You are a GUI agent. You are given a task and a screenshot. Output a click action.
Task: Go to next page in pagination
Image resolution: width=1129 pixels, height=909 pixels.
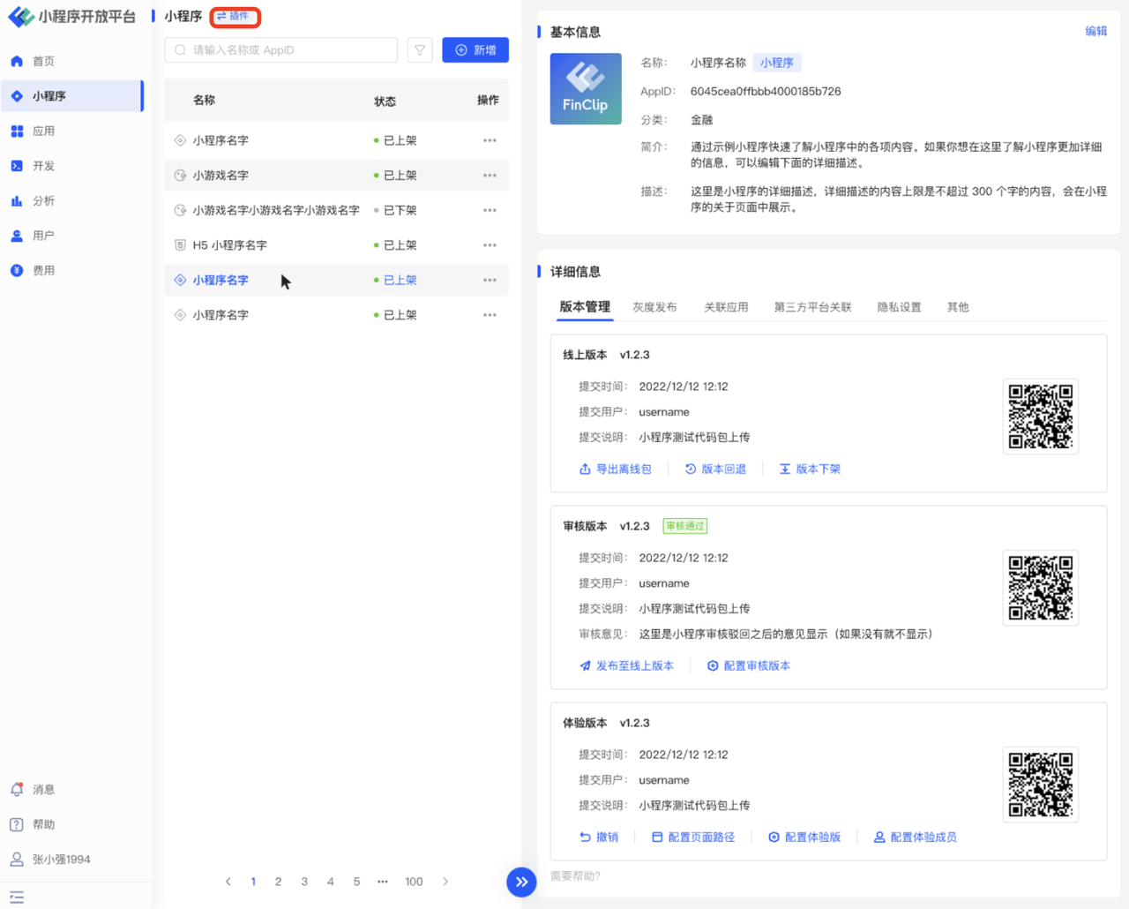click(x=445, y=882)
